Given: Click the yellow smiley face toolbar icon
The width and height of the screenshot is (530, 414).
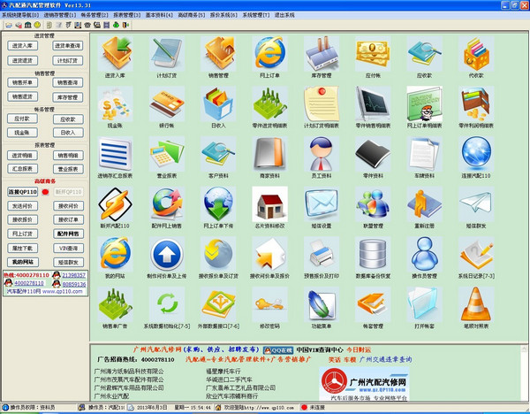Looking at the screenshot, I should click(x=37, y=25).
